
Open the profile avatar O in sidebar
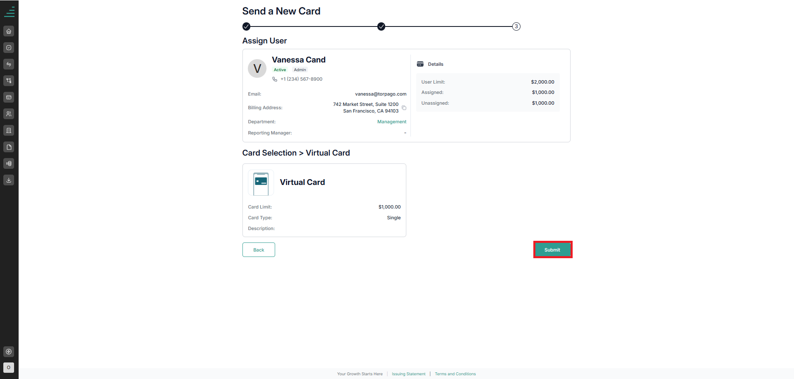(x=9, y=367)
